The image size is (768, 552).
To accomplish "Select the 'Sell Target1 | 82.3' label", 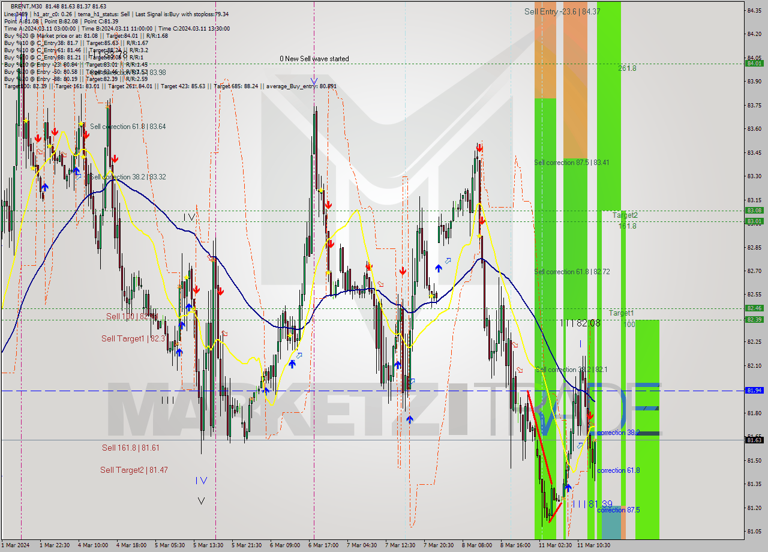I will pos(133,338).
